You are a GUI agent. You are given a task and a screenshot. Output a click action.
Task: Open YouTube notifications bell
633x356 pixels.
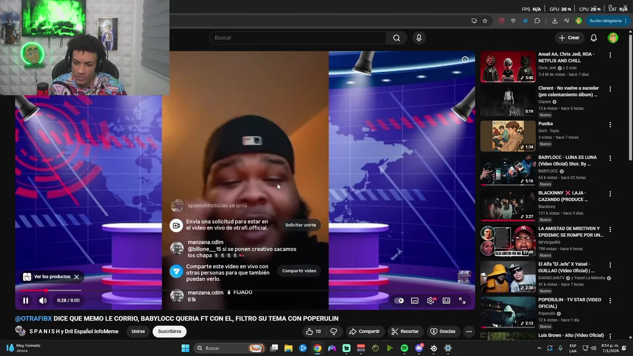click(594, 38)
